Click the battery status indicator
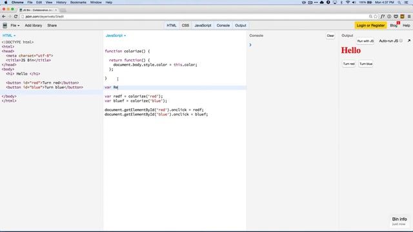413x232 pixels. tap(366, 3)
